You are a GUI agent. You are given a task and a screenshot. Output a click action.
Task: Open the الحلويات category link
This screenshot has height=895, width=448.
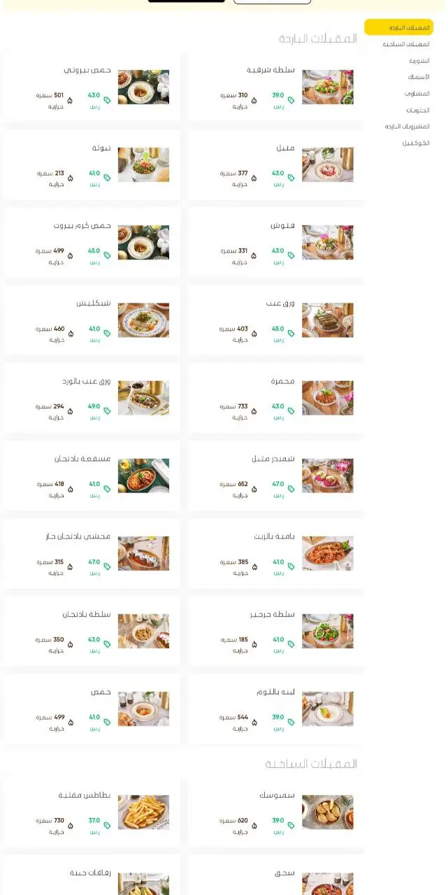418,110
